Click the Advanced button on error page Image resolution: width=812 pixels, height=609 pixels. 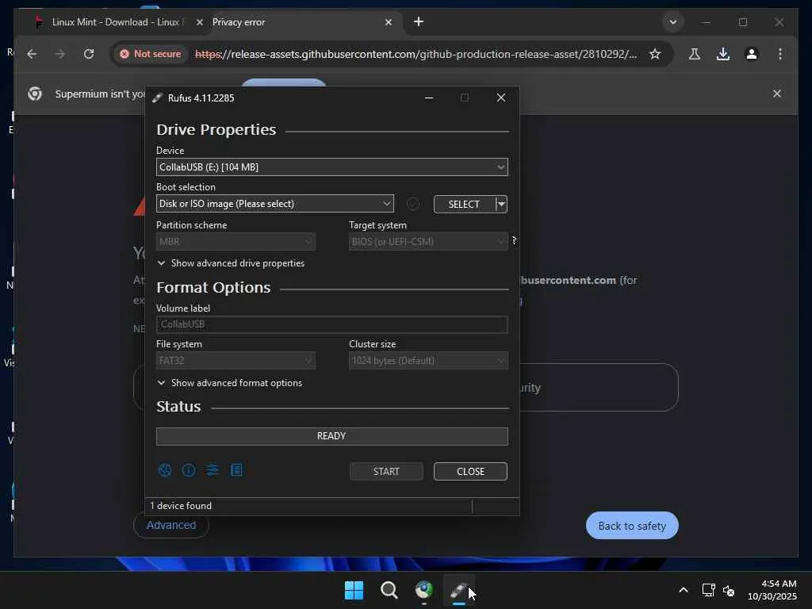tap(171, 525)
